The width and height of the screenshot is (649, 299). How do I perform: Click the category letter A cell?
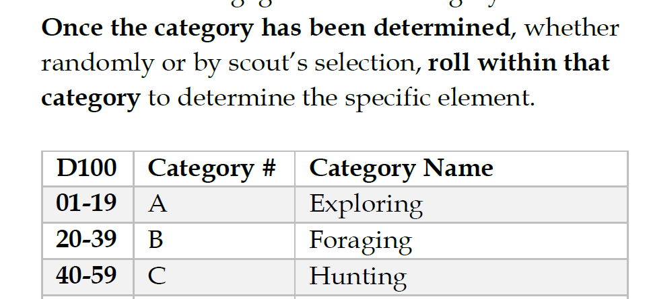click(x=158, y=204)
